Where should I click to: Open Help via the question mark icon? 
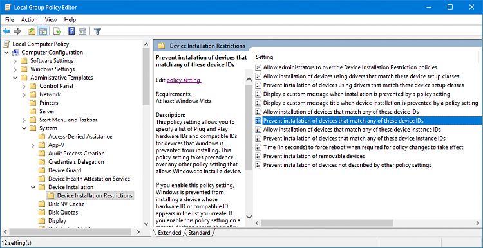pos(71,31)
